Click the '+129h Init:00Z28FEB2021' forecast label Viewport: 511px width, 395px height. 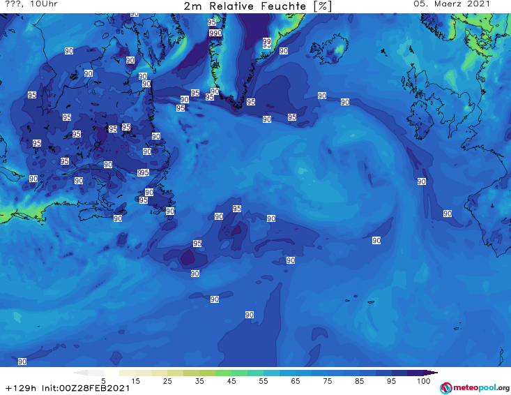68,388
